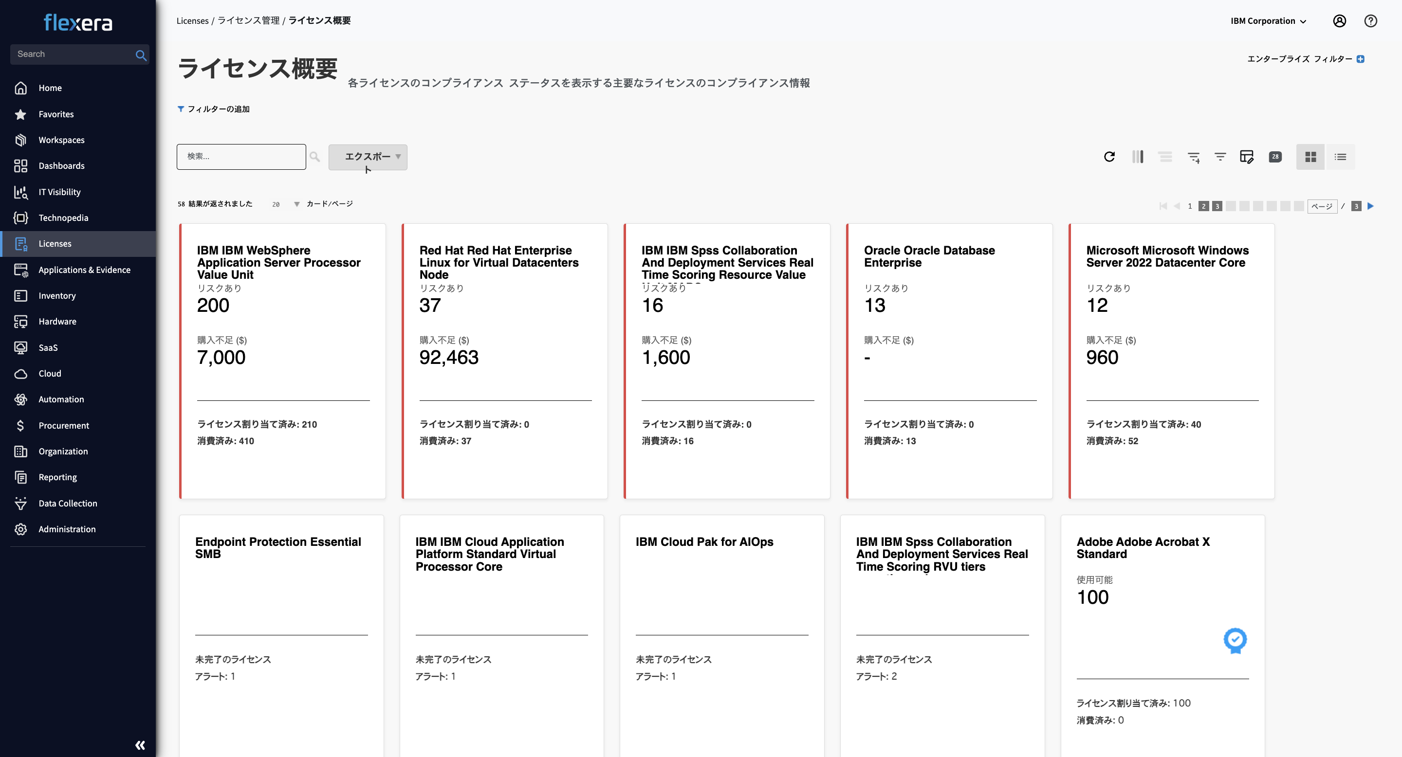
Task: Click the refresh icon in toolbar
Action: click(1109, 157)
